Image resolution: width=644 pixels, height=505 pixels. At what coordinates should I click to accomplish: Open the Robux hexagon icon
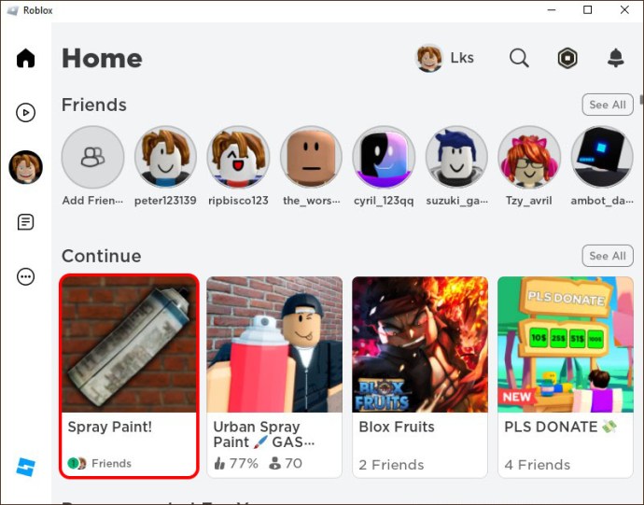[x=567, y=58]
